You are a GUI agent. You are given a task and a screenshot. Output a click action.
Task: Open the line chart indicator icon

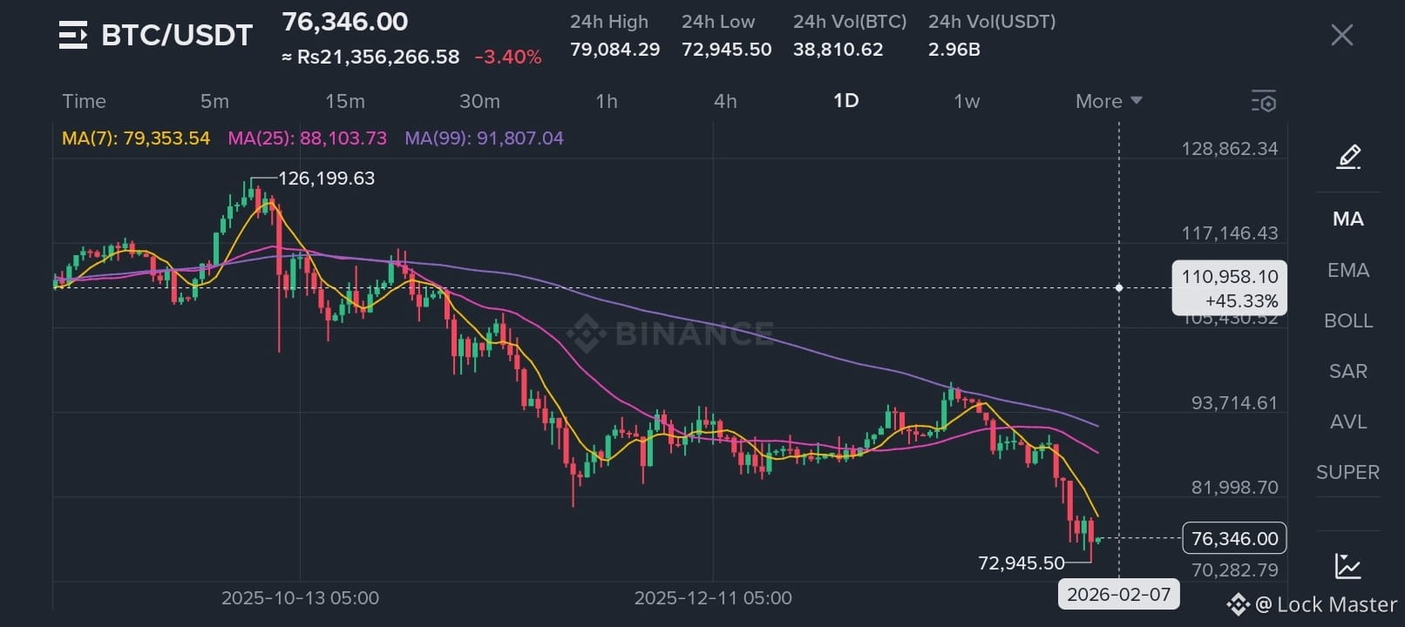1347,566
